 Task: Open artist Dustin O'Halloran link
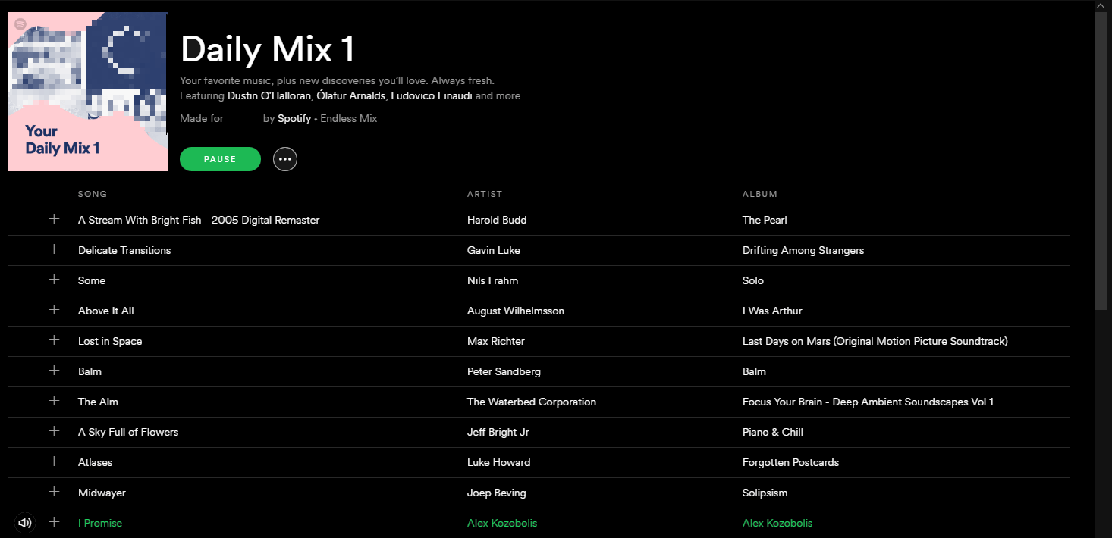tap(268, 96)
